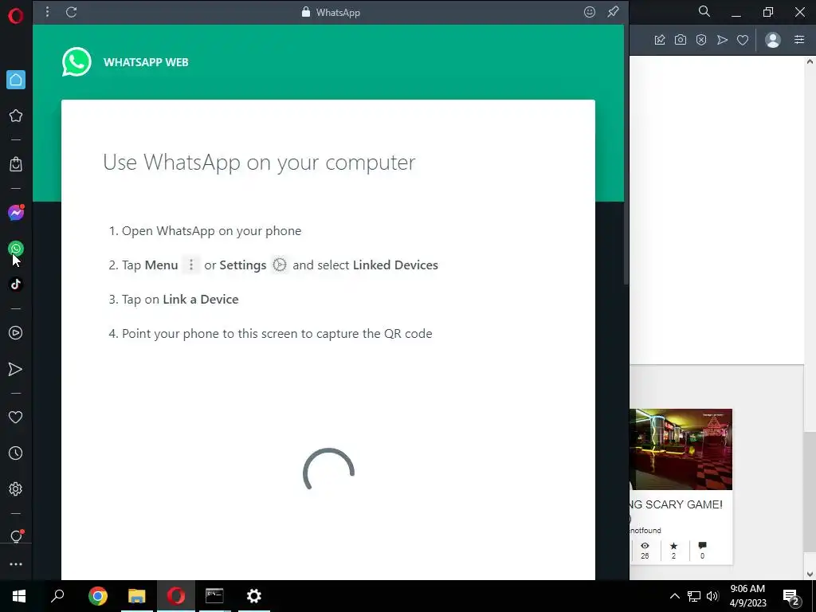Open the notification center icon

tap(791, 596)
